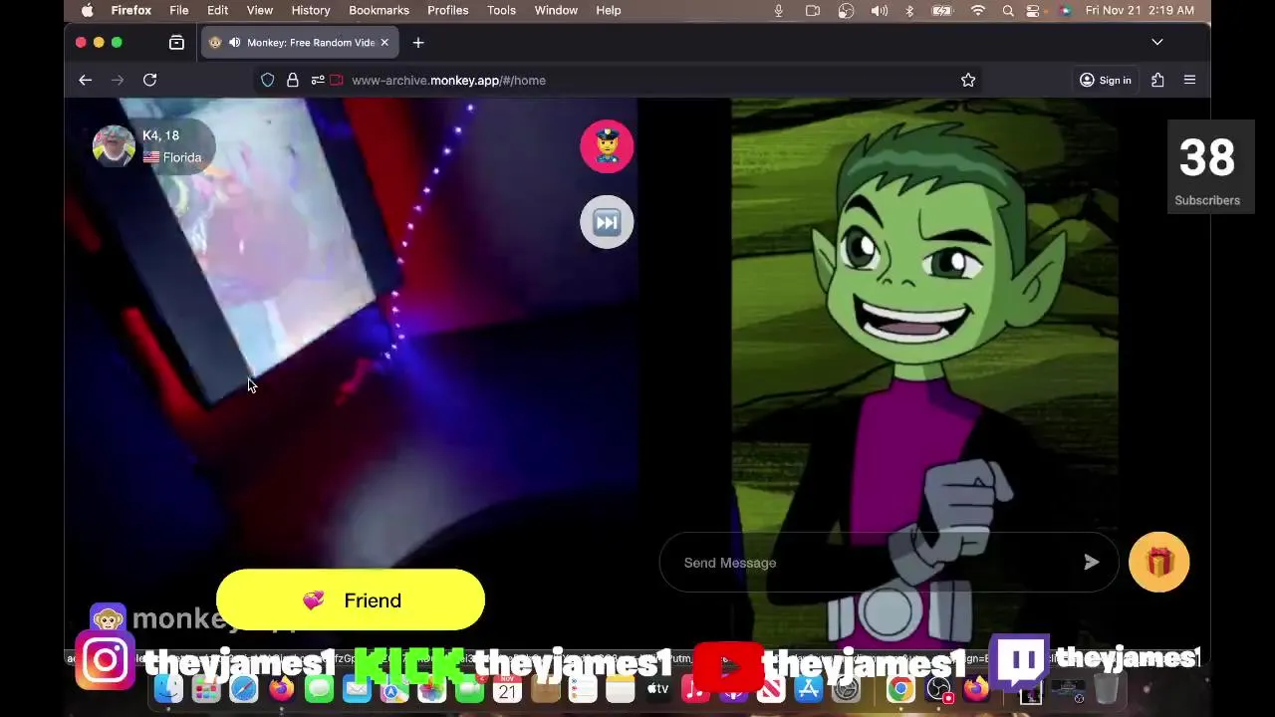Open the Bookmarks menu

pos(379,10)
